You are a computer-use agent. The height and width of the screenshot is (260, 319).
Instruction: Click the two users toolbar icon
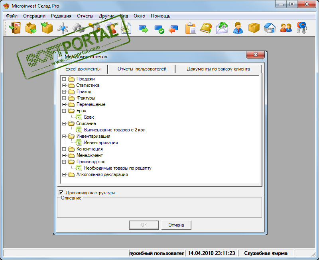286,28
